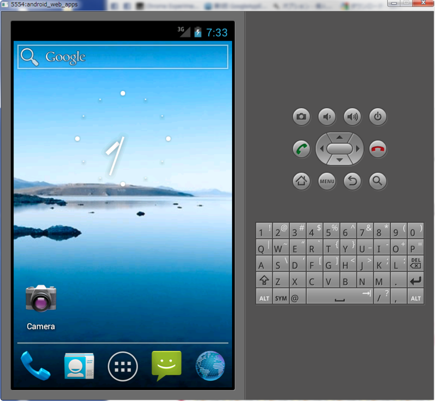Click the space bar on emulator keyboard
This screenshot has width=435, height=401.
point(339,296)
